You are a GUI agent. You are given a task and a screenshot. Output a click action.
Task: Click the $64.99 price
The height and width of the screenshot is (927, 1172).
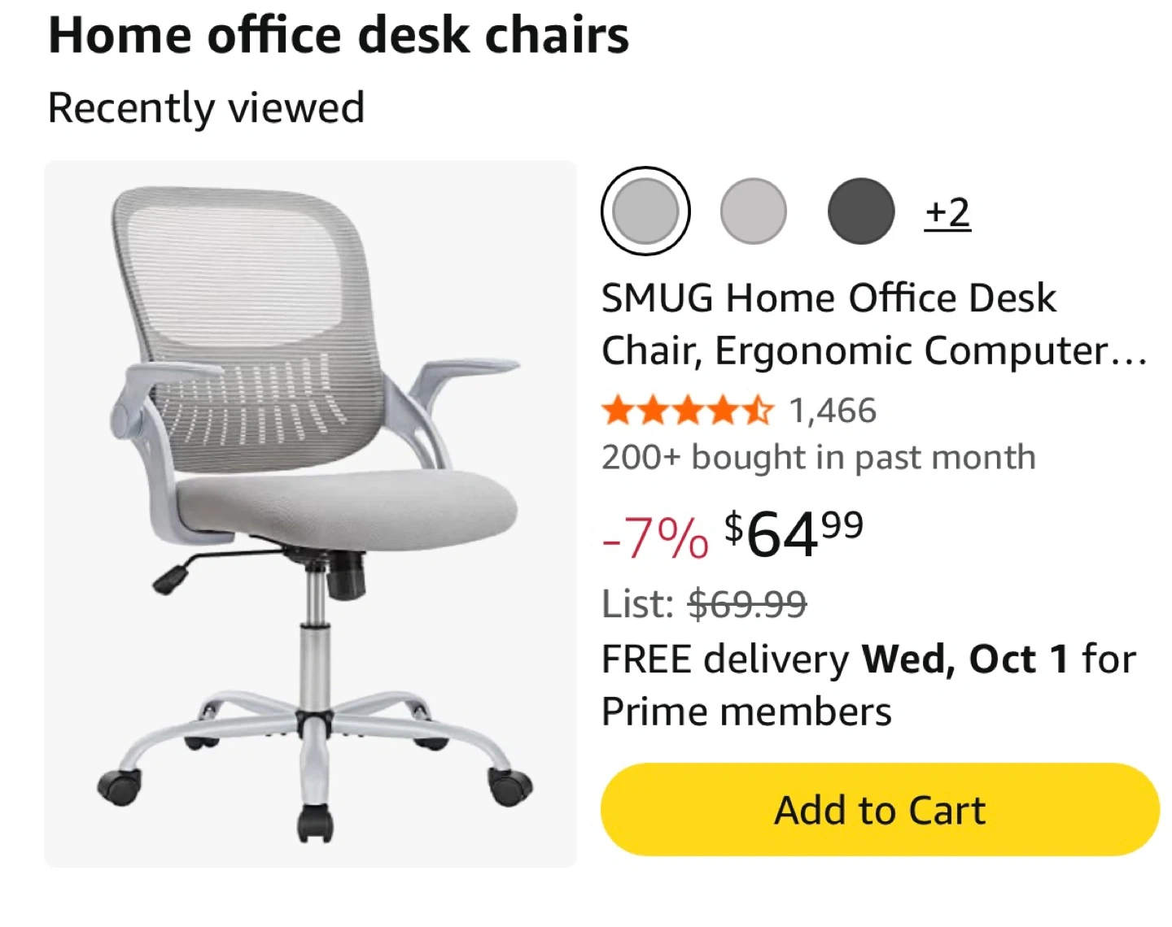tap(794, 534)
